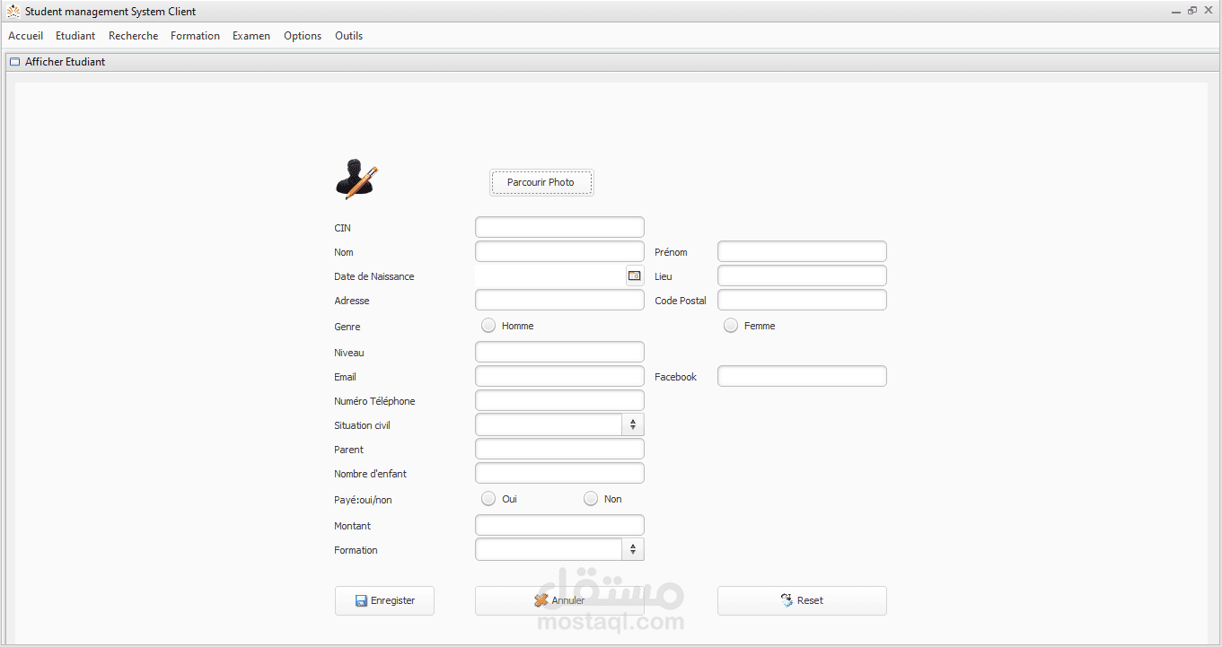Open the Formation menu in menu bar
The image size is (1222, 647).
(196, 36)
